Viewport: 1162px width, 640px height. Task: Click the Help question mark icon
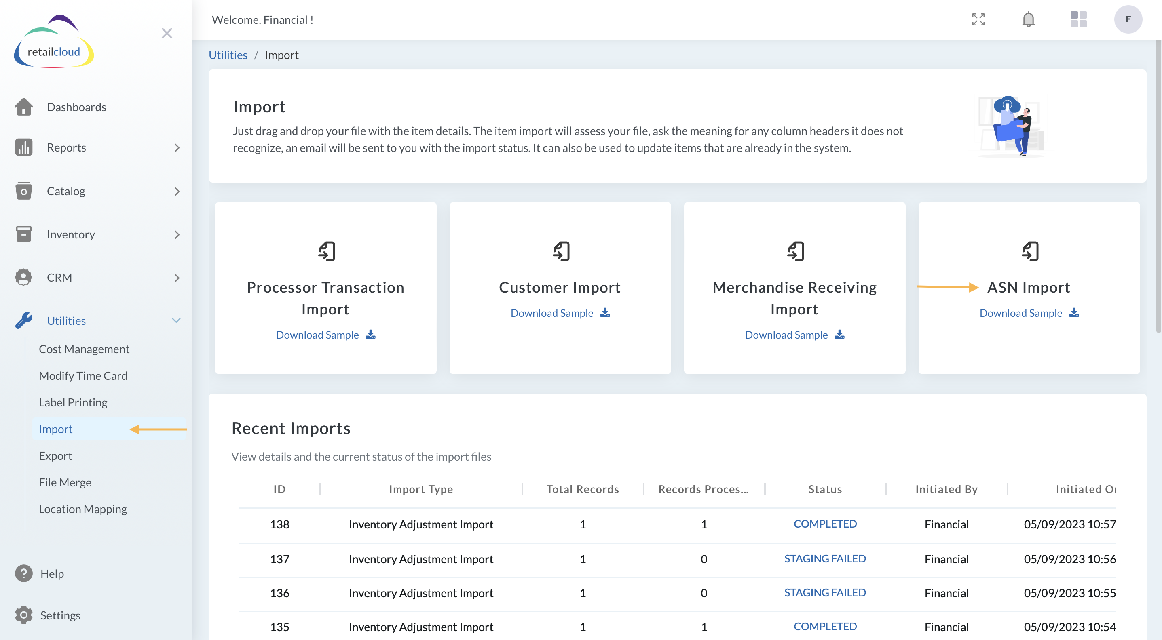(x=23, y=573)
